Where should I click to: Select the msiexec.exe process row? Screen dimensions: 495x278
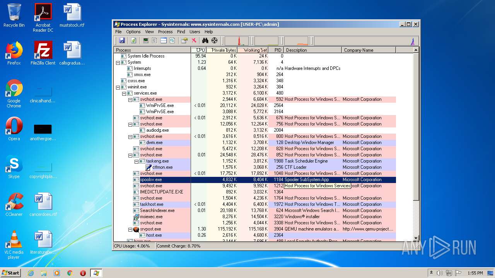click(x=255, y=217)
